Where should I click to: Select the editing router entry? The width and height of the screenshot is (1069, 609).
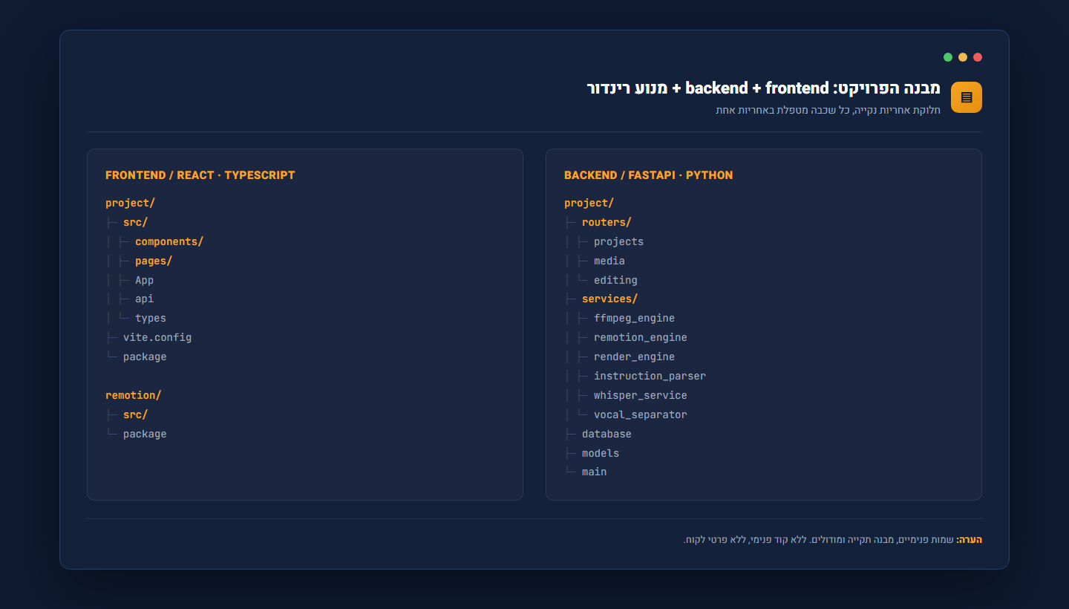tap(615, 280)
